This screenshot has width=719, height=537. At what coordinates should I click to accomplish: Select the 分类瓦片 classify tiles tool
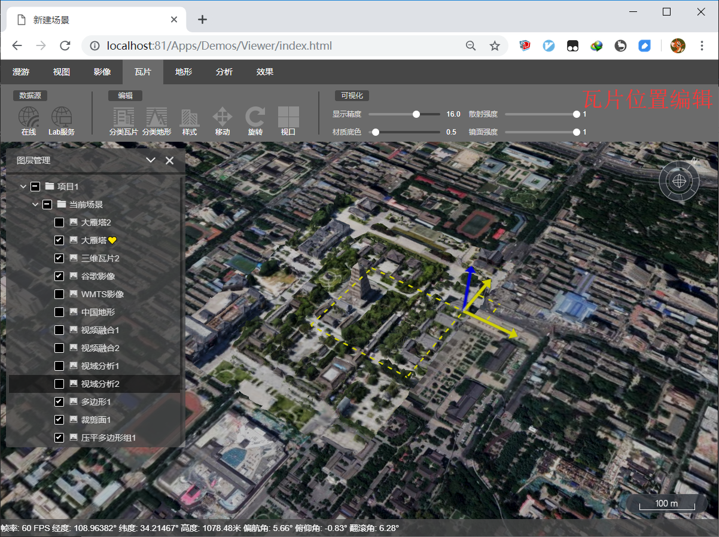coord(123,118)
